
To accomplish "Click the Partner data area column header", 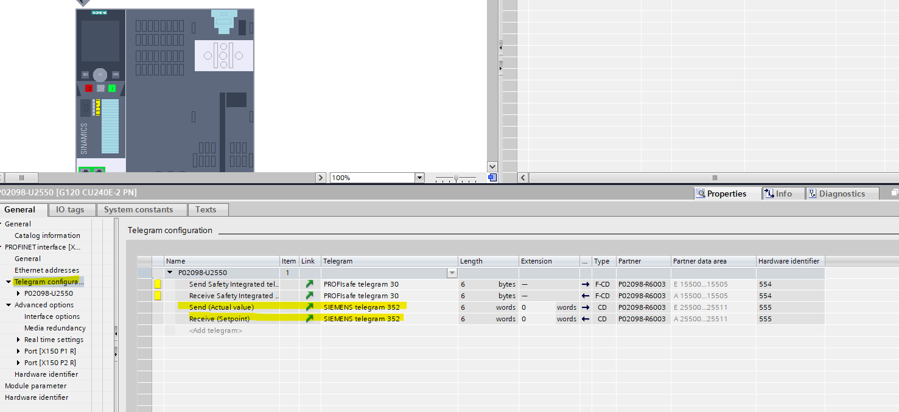I will 713,261.
